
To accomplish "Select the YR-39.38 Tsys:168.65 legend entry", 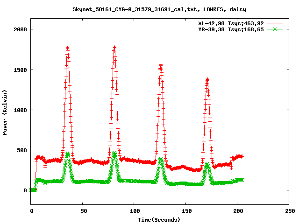I will (231, 29).
